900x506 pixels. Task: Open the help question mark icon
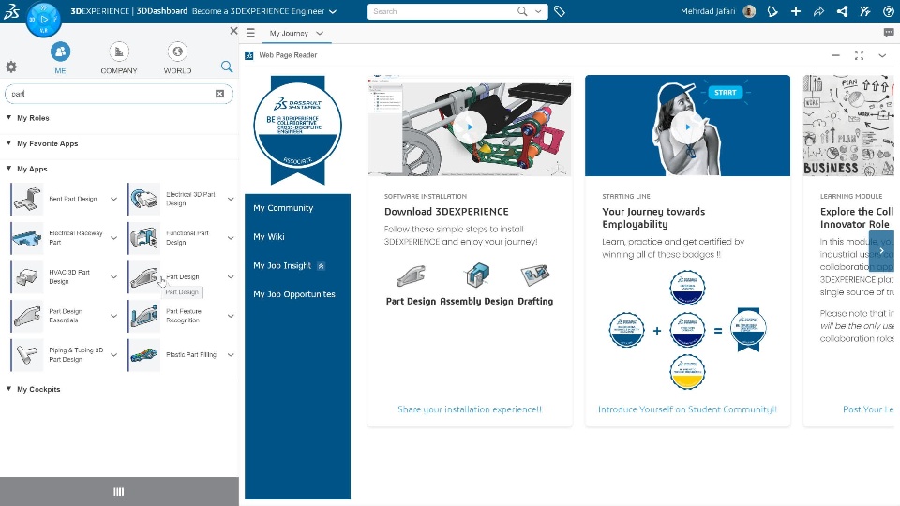(x=889, y=11)
